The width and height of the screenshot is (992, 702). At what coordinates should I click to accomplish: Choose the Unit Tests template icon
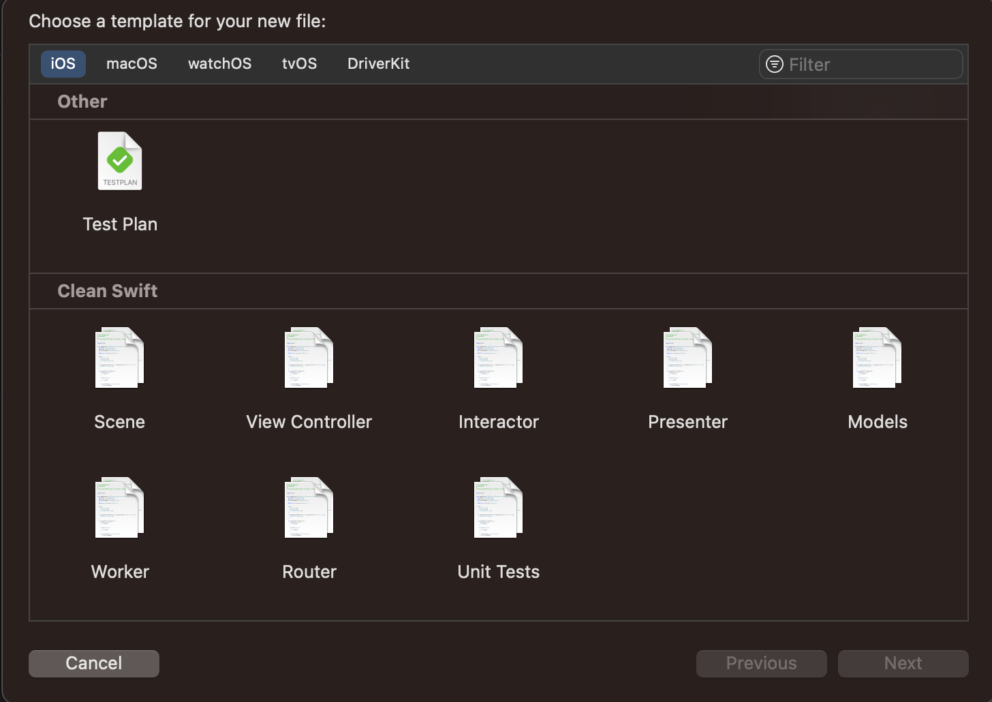(x=499, y=508)
